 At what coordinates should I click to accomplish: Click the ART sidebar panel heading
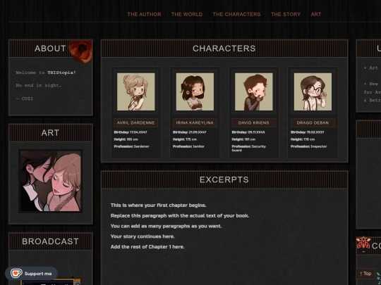[x=50, y=133]
